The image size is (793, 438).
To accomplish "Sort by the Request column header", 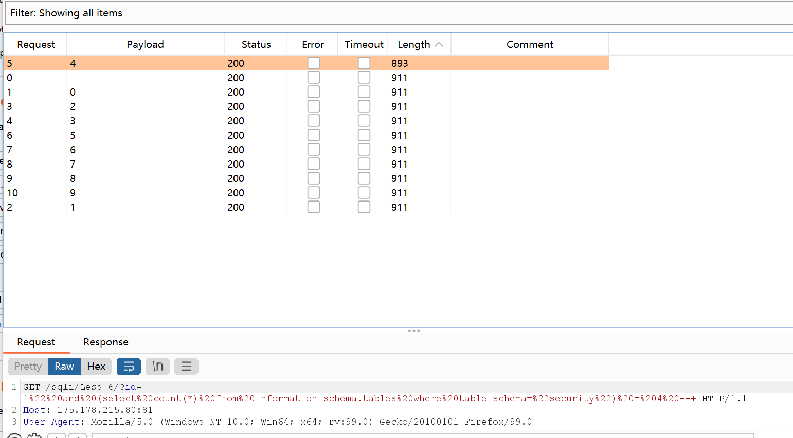I will 35,45.
